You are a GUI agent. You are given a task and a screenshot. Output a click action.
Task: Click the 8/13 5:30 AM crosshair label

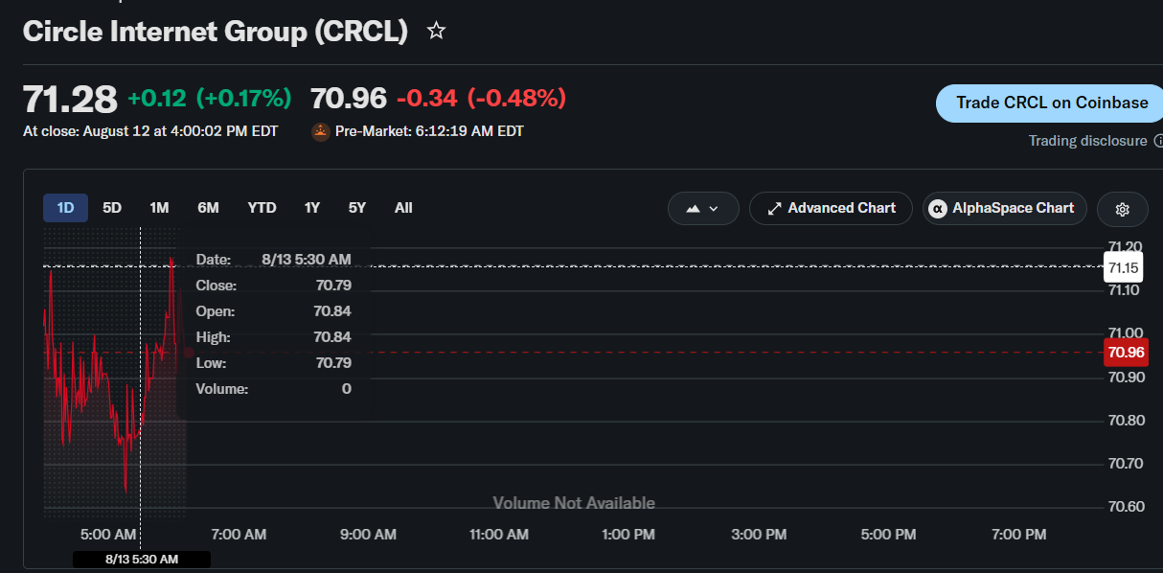(x=142, y=559)
